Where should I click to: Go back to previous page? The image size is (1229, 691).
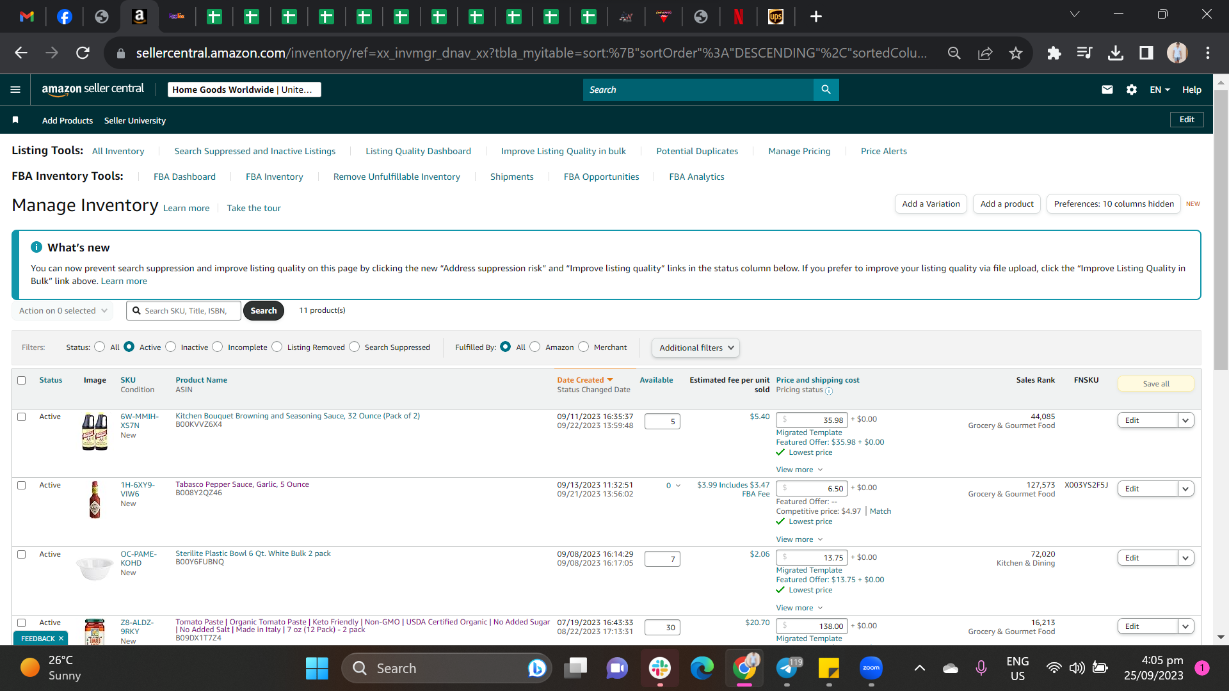point(21,53)
